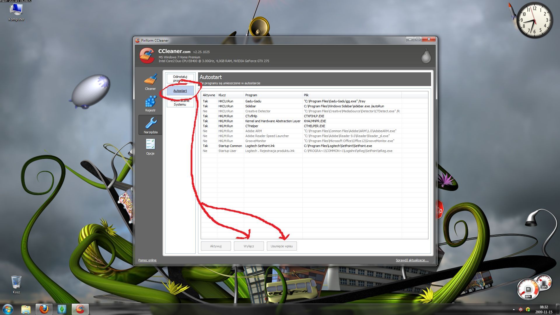
Task: Click the CCleaner logo in header
Action: [147, 55]
